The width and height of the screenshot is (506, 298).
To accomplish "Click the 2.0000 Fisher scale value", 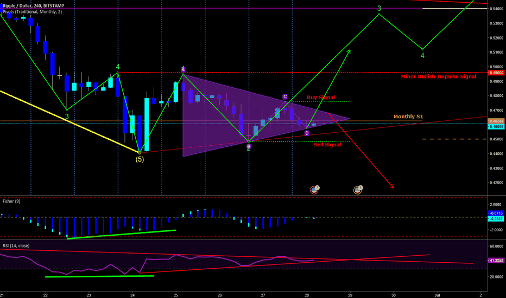I will coord(496,204).
